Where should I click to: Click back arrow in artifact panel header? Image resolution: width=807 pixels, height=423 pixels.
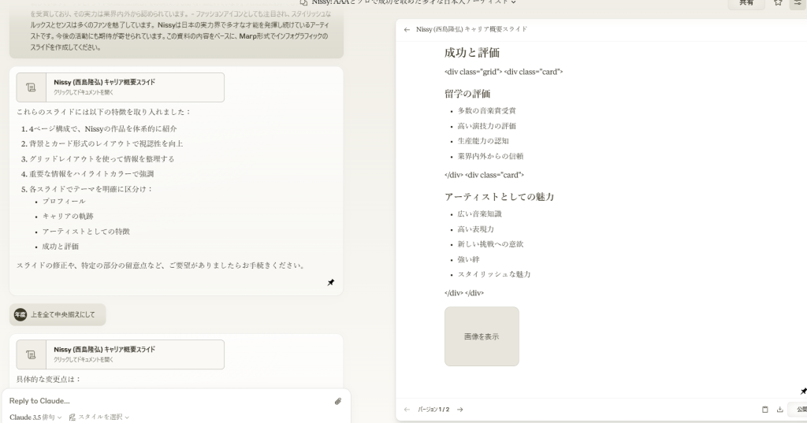point(407,29)
